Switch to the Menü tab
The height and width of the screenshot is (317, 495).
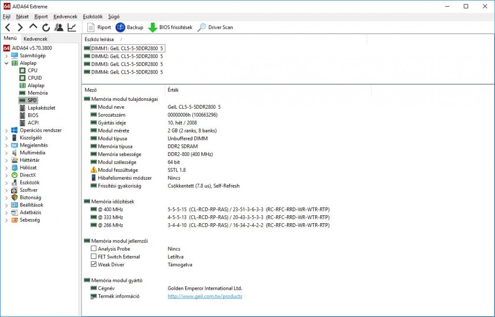[x=10, y=38]
